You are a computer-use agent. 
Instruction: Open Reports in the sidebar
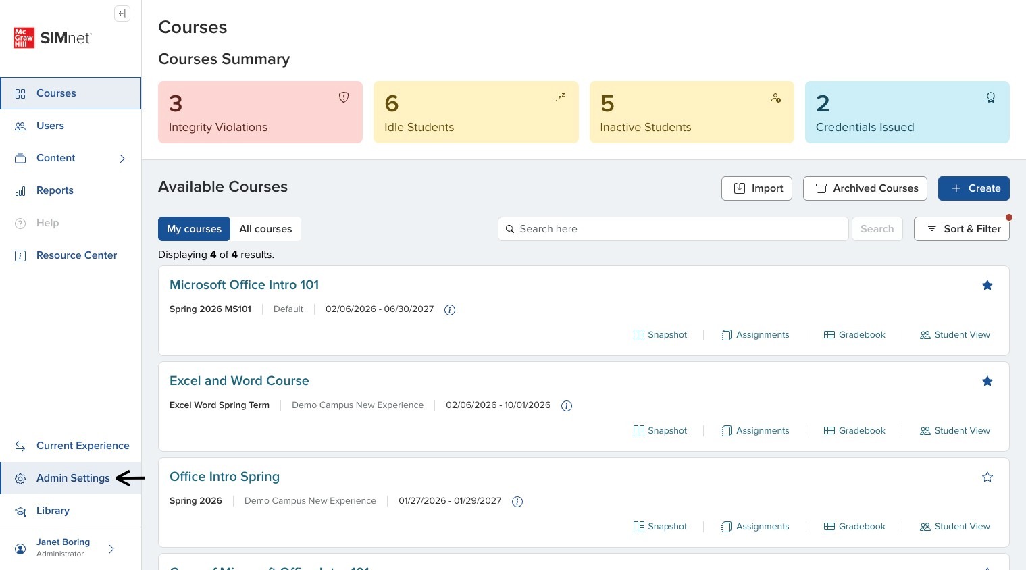71,190
